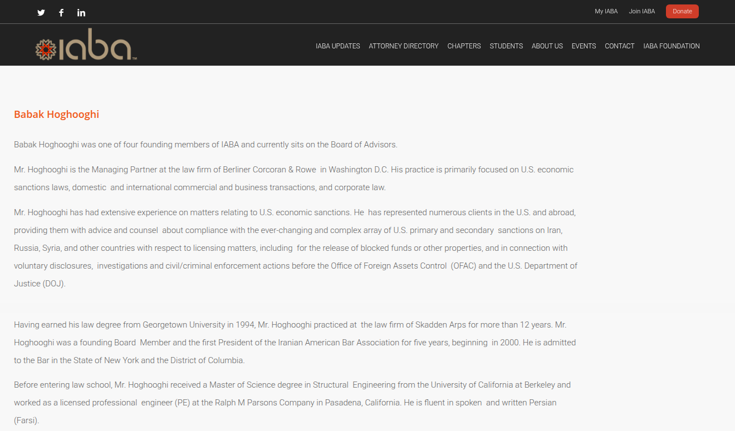
Task: Click the text 'Office of Foreign Assets Control'
Action: click(389, 266)
